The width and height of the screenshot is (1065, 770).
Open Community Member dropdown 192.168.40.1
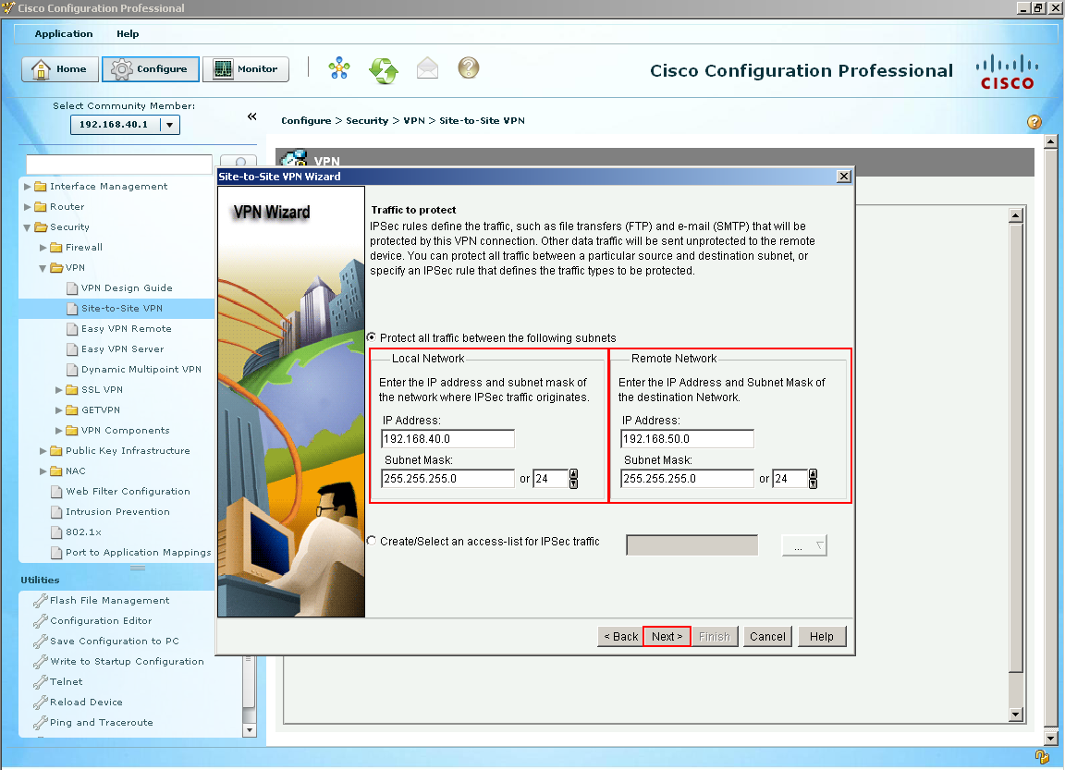tap(170, 125)
